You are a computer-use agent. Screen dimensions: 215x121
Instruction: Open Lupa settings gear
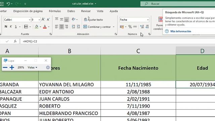[x=48, y=67]
